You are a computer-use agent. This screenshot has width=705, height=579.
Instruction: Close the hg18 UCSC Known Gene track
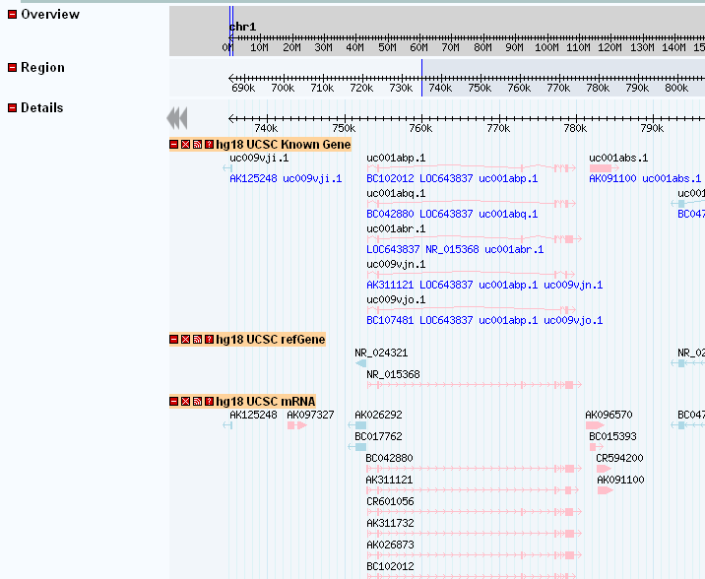click(185, 145)
